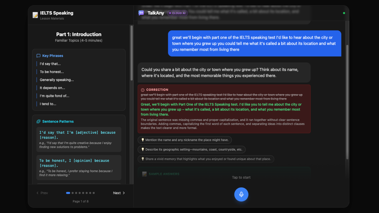
Task: Click the TalkAny logo icon
Action: (x=141, y=13)
